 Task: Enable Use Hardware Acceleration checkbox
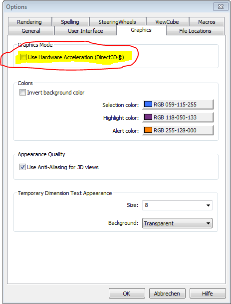23,57
